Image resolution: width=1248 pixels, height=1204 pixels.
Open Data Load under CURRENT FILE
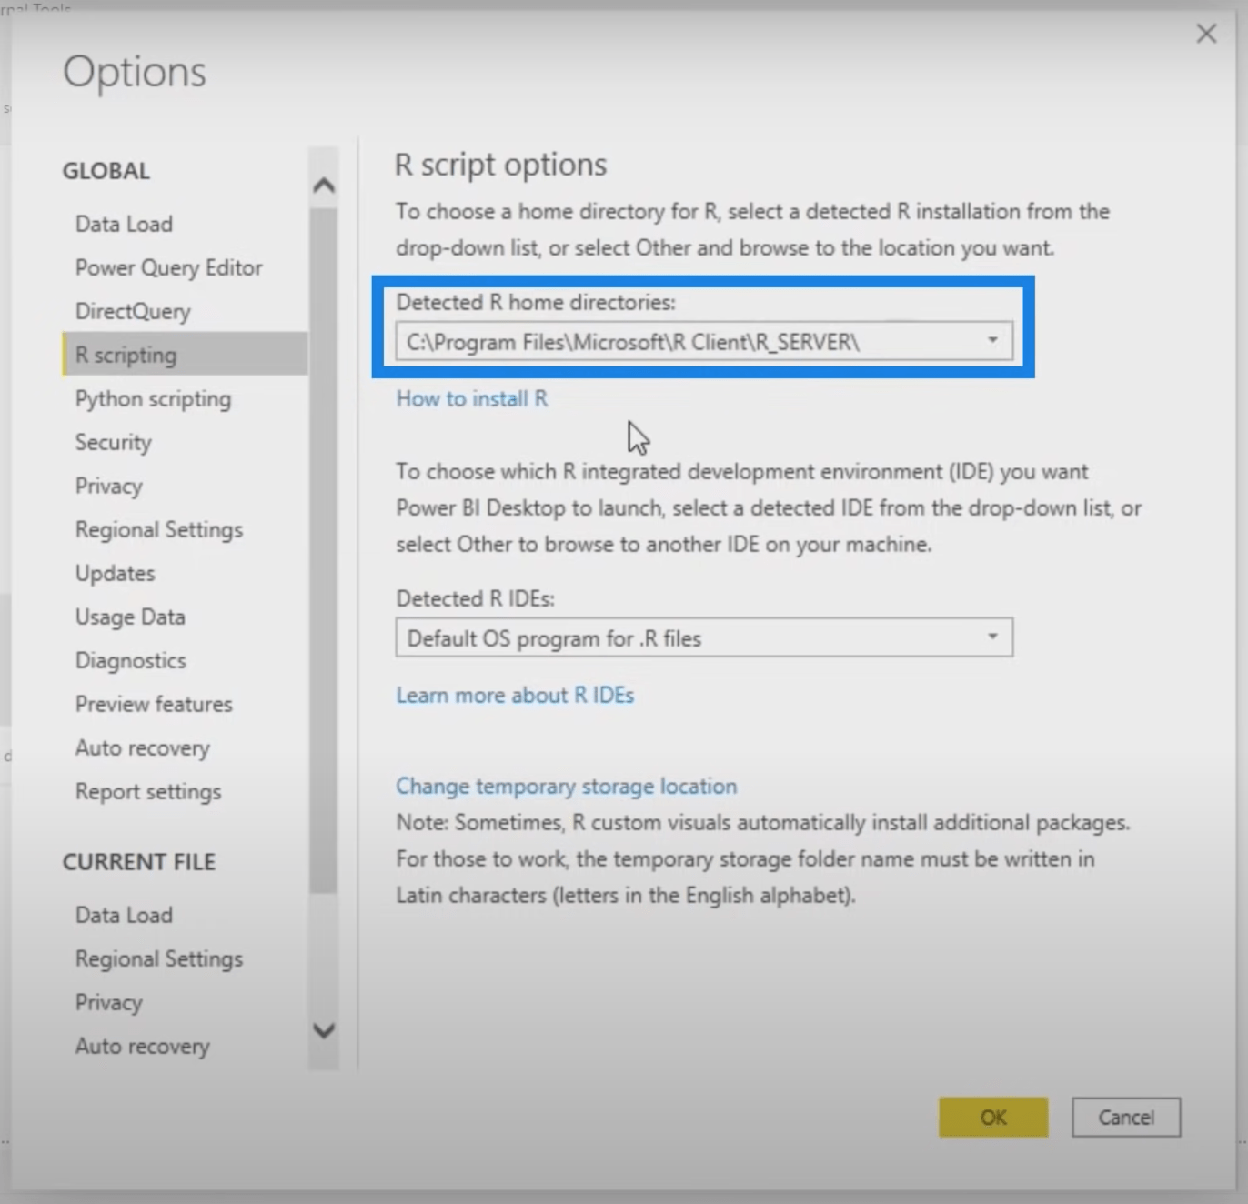click(124, 915)
